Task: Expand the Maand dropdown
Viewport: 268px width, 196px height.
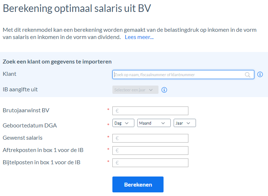Action: click(x=154, y=123)
